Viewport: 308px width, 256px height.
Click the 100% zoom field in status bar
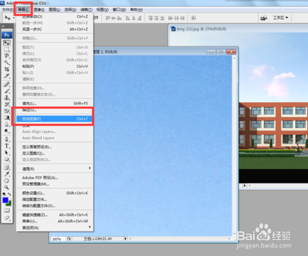tap(57, 239)
